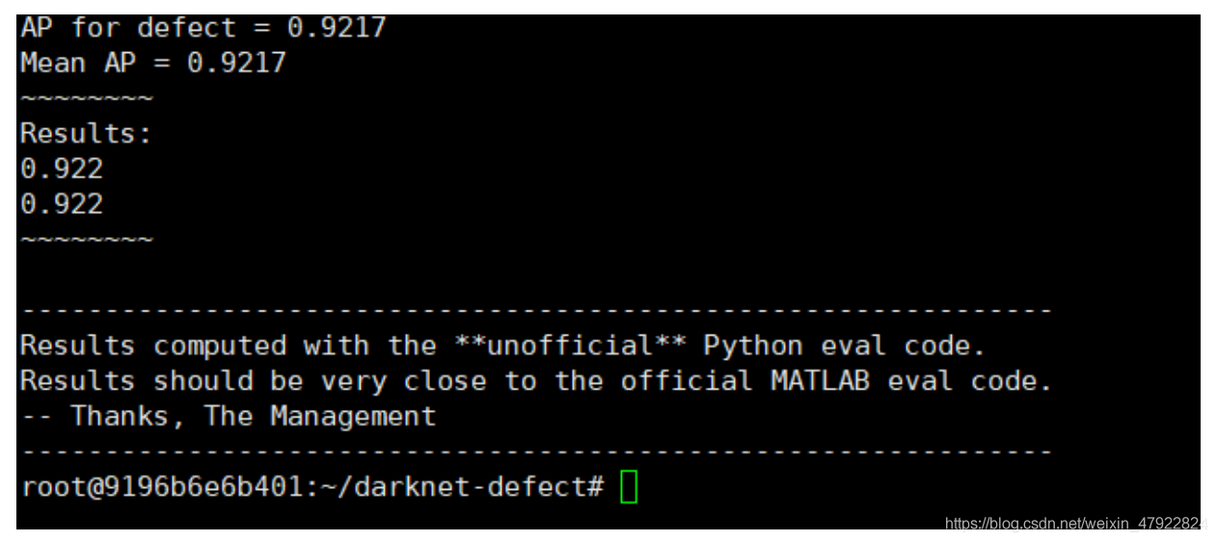
Task: Click the tilde separator below the 0.922 values
Action: tap(86, 240)
